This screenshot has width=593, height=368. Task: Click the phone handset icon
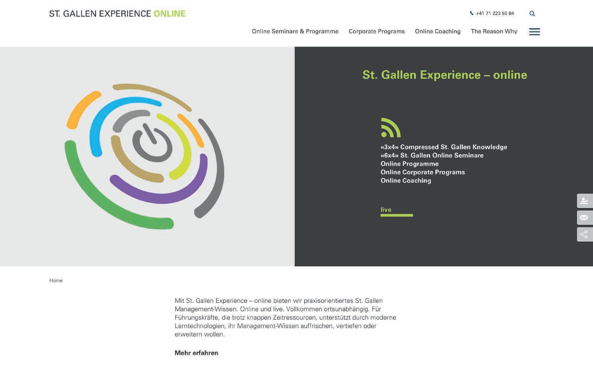coord(472,13)
